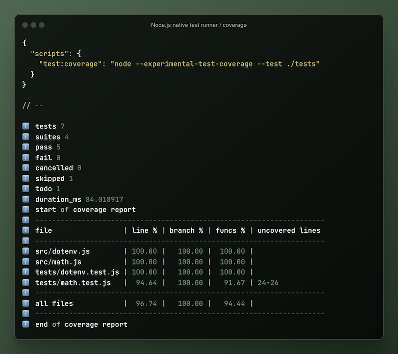The width and height of the screenshot is (398, 354).
Task: Select the info icon before "skipped 1"
Action: 26,178
